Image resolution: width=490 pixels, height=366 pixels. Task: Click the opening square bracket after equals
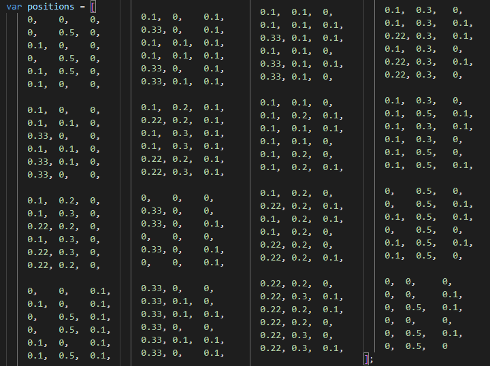(93, 7)
